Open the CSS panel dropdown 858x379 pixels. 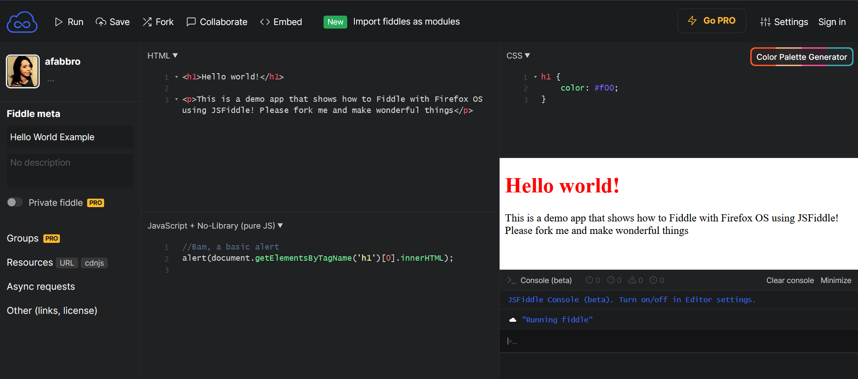518,56
